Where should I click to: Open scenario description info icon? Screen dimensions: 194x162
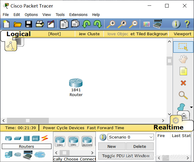[103, 137]
